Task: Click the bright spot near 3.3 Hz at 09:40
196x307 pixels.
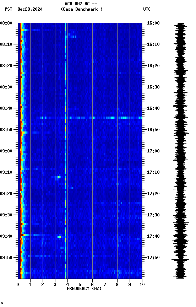Action: [x=59, y=237]
